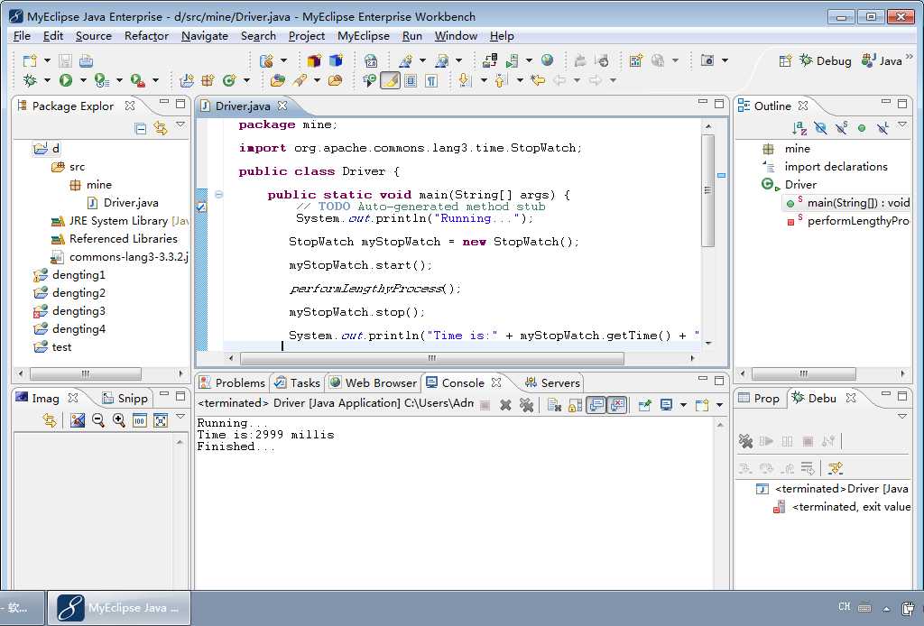Image resolution: width=924 pixels, height=626 pixels.
Task: Toggle Mark Occurrences highlighter in toolbar
Action: coord(390,80)
